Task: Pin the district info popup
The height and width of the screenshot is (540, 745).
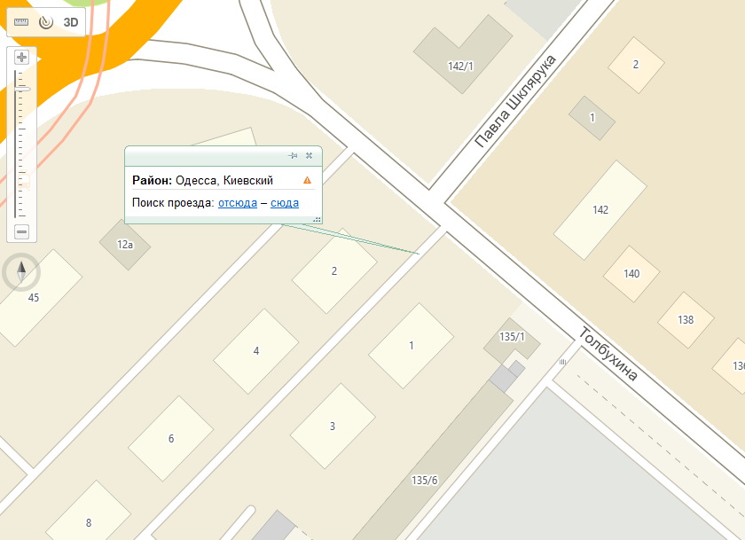Action: pyautogui.click(x=293, y=156)
